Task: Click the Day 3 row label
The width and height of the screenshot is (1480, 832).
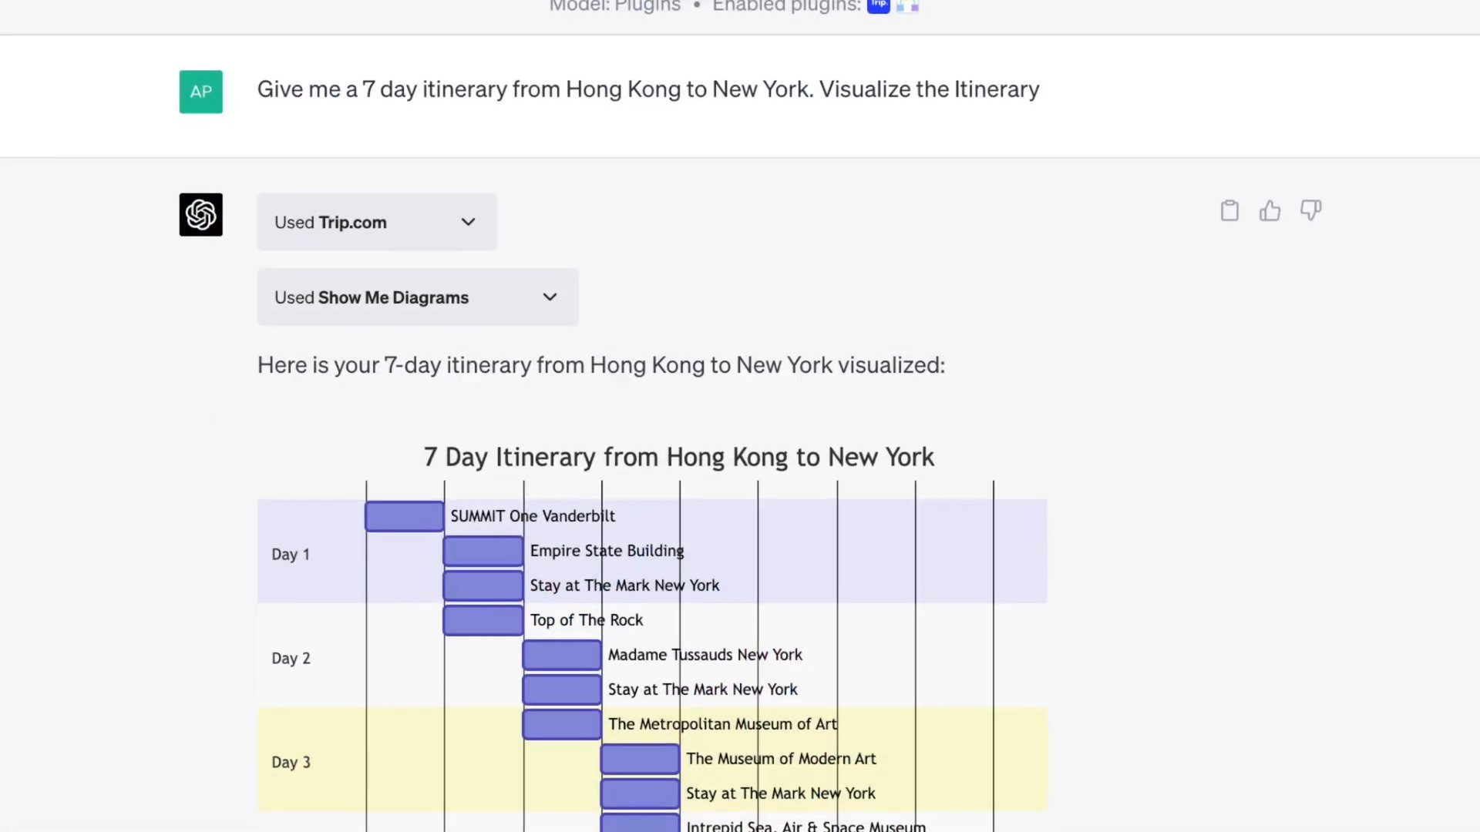Action: 290,763
